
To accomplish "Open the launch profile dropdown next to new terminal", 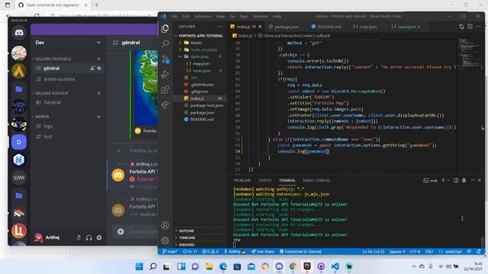I will (448, 180).
